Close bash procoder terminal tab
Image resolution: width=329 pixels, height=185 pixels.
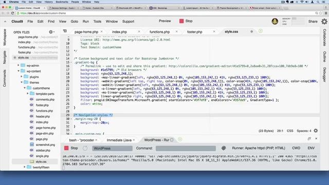(96, 140)
